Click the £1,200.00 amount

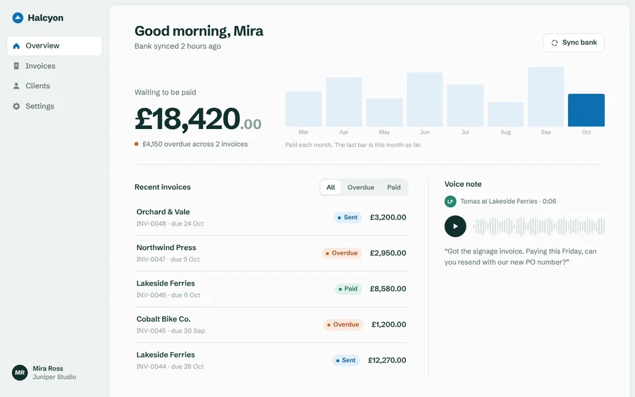point(388,324)
